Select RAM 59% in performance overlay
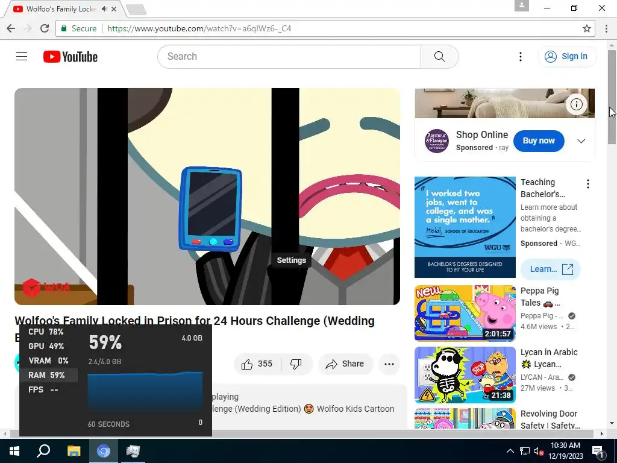The image size is (617, 463). [48, 375]
